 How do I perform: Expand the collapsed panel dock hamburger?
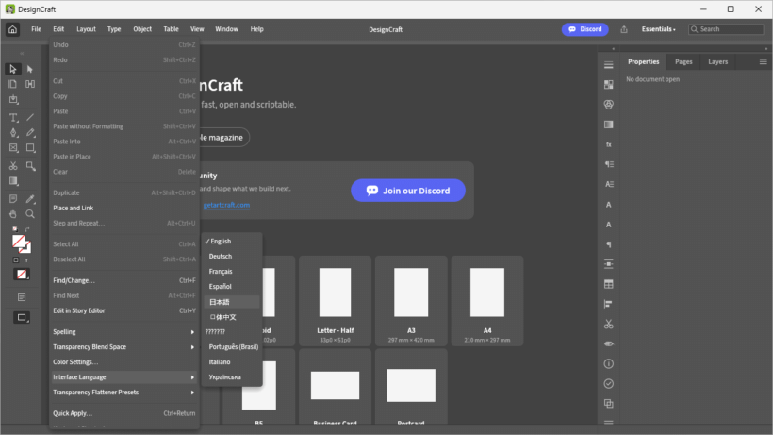tap(609, 65)
